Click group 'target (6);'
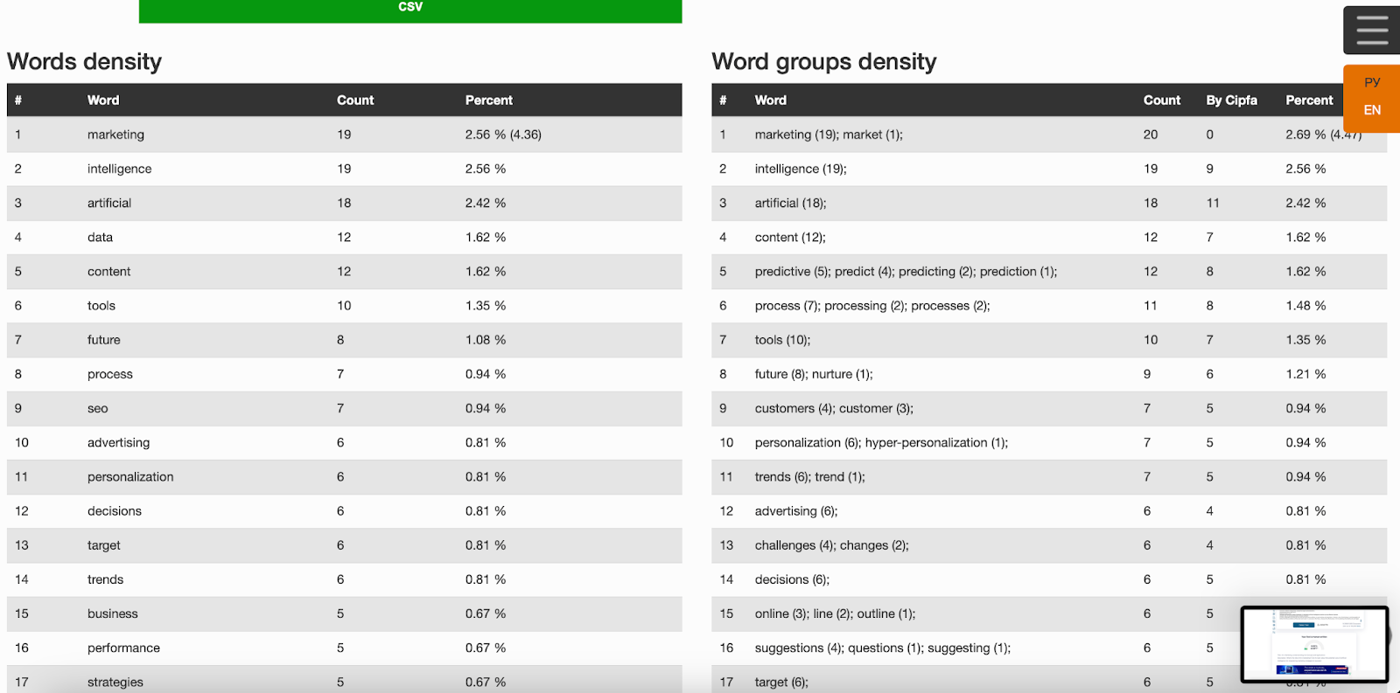The height and width of the screenshot is (693, 1400). (x=781, y=682)
